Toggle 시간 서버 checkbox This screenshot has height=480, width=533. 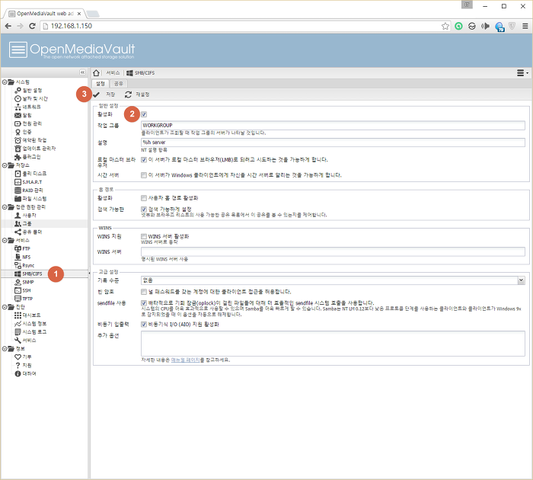coord(144,175)
